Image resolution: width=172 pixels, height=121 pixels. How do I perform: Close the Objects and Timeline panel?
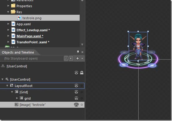[82, 52]
